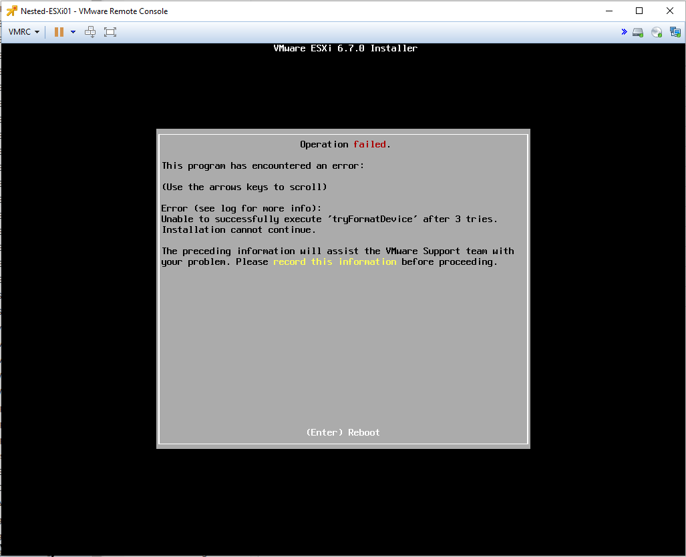The width and height of the screenshot is (686, 557).
Task: Open the hard disk device icon
Action: (638, 32)
